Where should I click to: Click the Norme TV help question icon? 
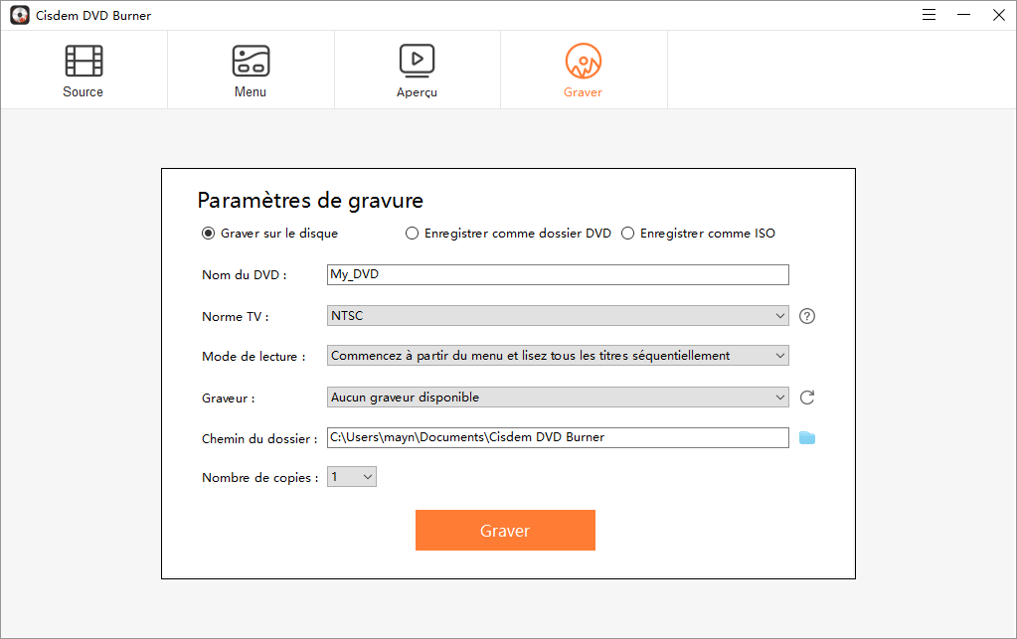(x=807, y=316)
